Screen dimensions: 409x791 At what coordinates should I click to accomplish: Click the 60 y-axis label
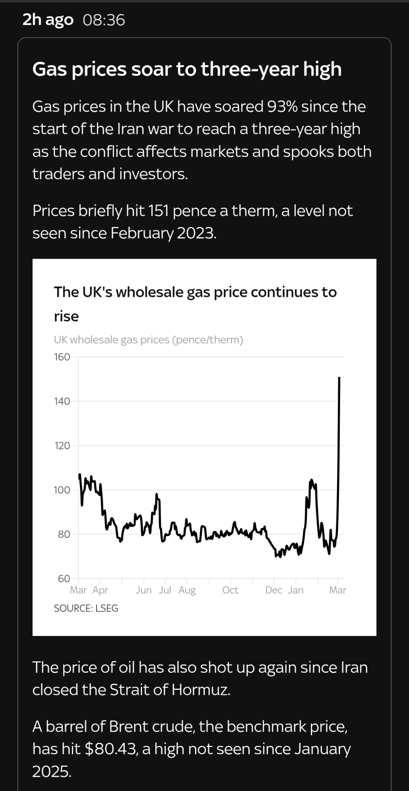(x=64, y=579)
